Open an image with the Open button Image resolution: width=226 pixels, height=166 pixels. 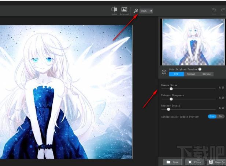click(x=173, y=162)
